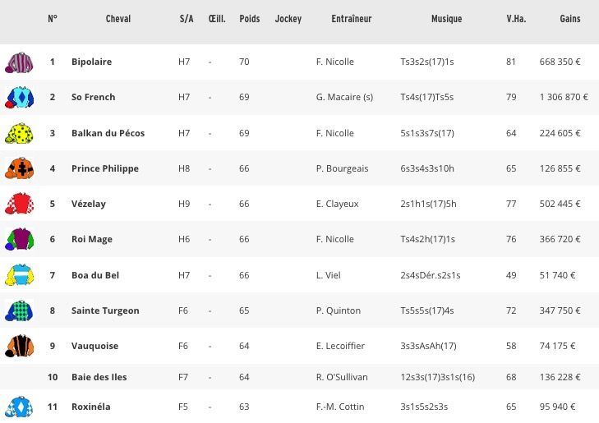
Task: Click the Poids column header
Action: (x=250, y=19)
